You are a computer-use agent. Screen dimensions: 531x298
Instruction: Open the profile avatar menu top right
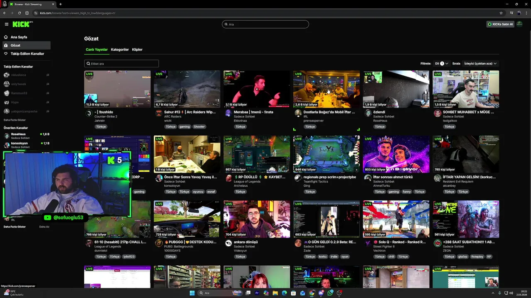click(x=520, y=24)
